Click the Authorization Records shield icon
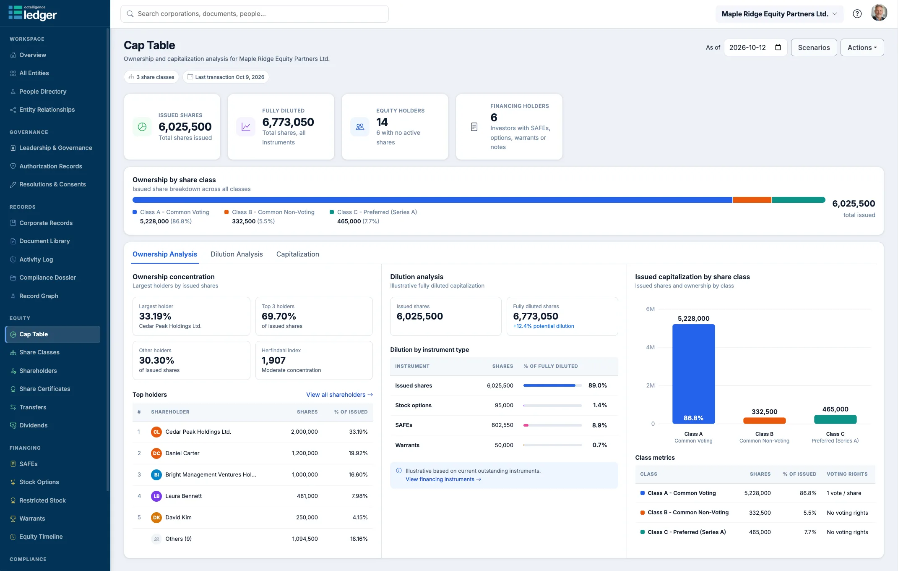Screen dimensions: 898x571 pyautogui.click(x=13, y=166)
